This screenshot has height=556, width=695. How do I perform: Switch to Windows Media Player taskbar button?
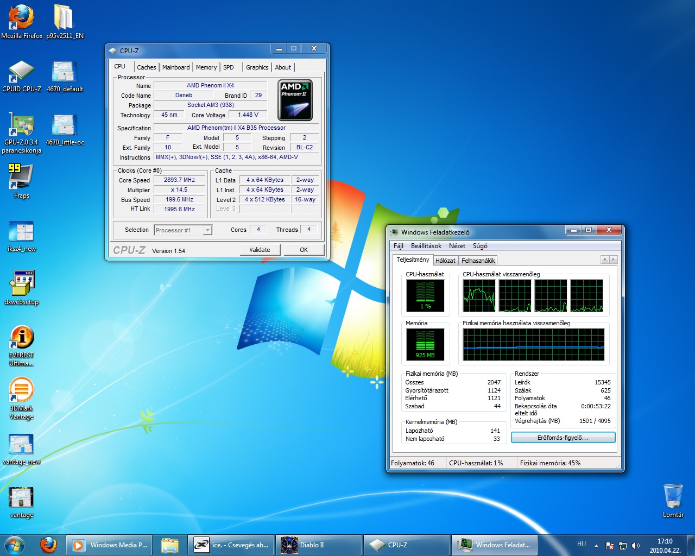click(110, 545)
